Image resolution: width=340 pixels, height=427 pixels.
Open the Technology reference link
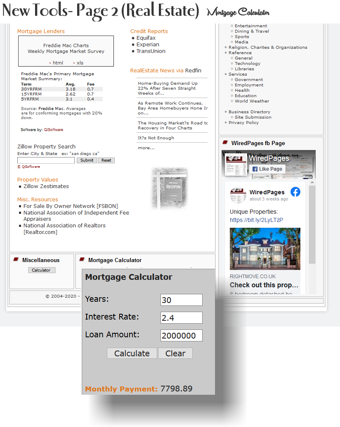(248, 64)
